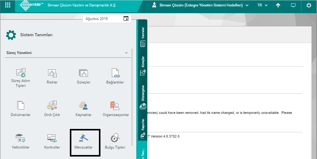Screen dimensions: 317x159
Task: Open the Süreçler module icon
Action: pos(83,73)
